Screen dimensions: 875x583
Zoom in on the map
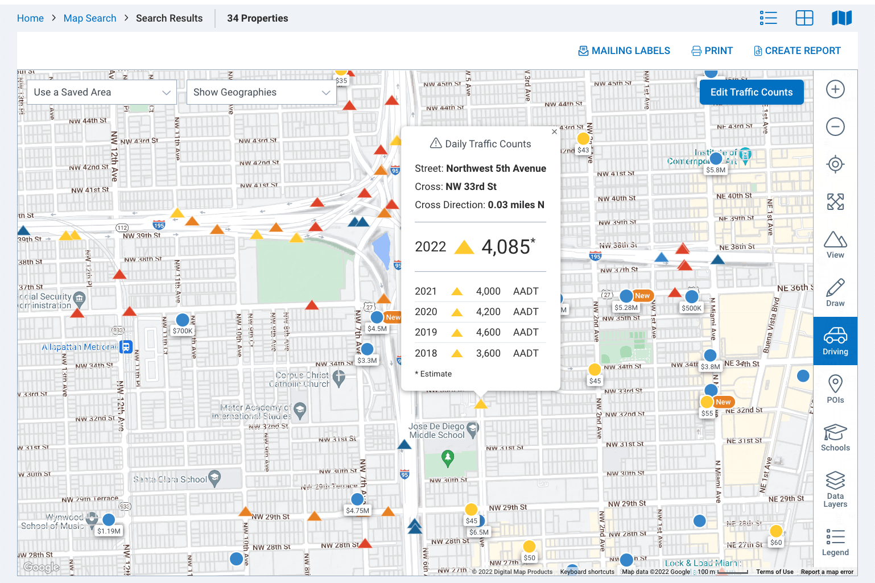[835, 89]
